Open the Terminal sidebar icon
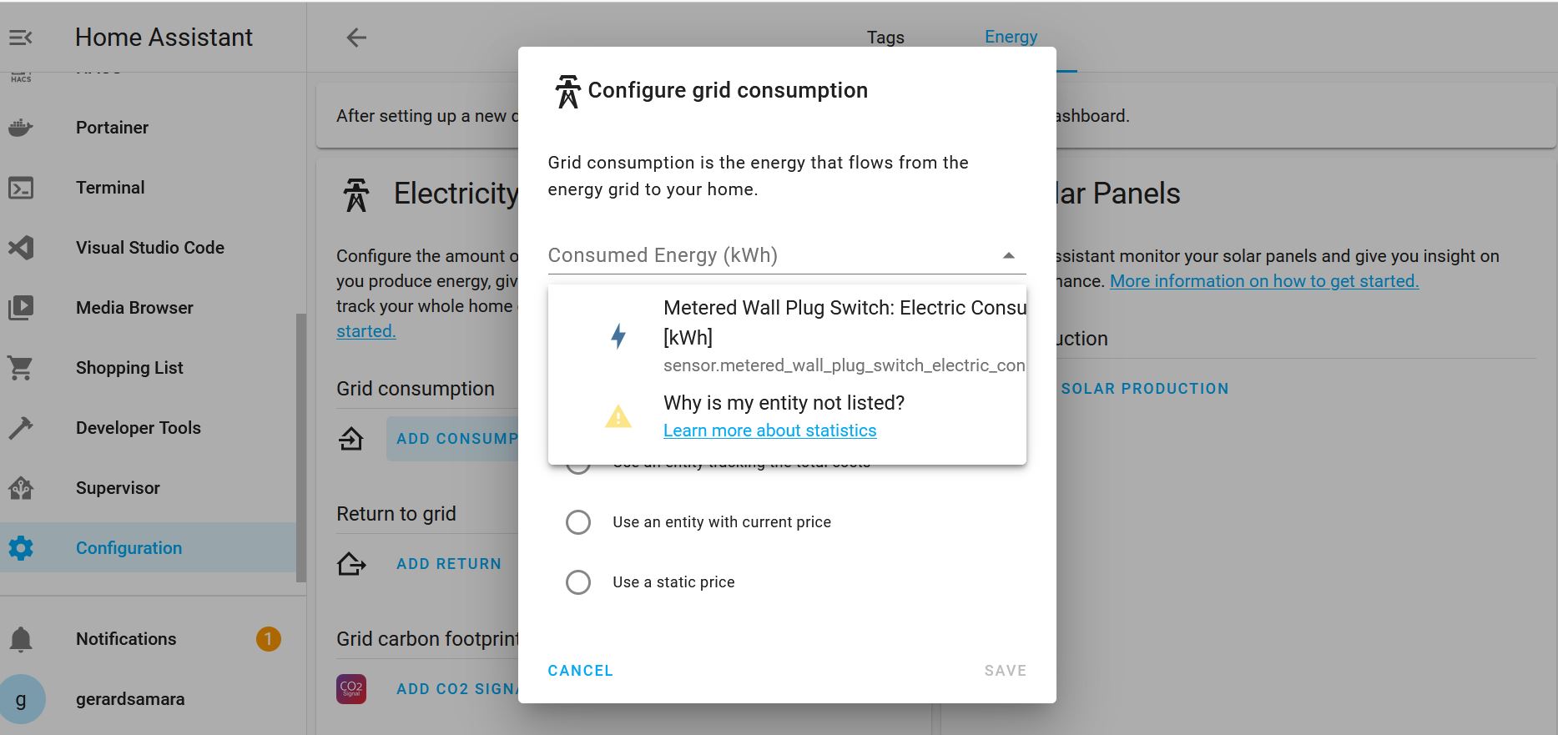 tap(21, 188)
